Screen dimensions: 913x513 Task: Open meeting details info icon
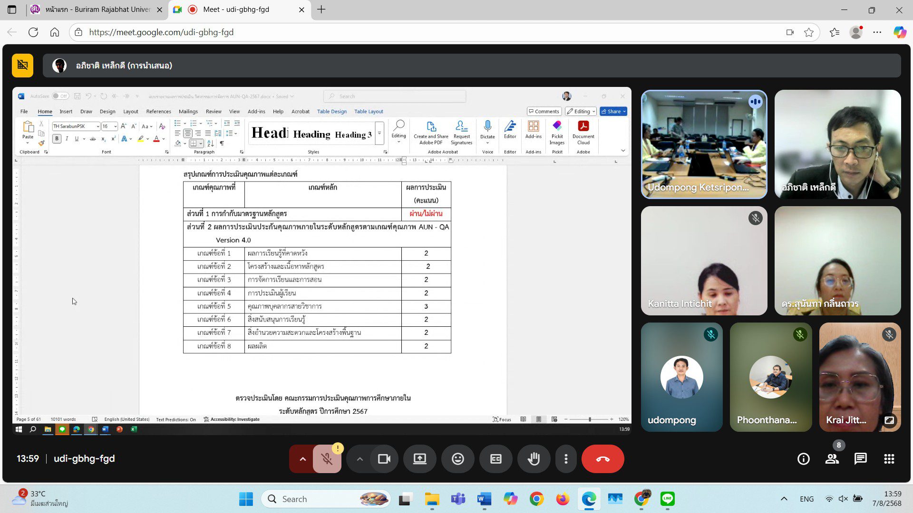tap(804, 459)
